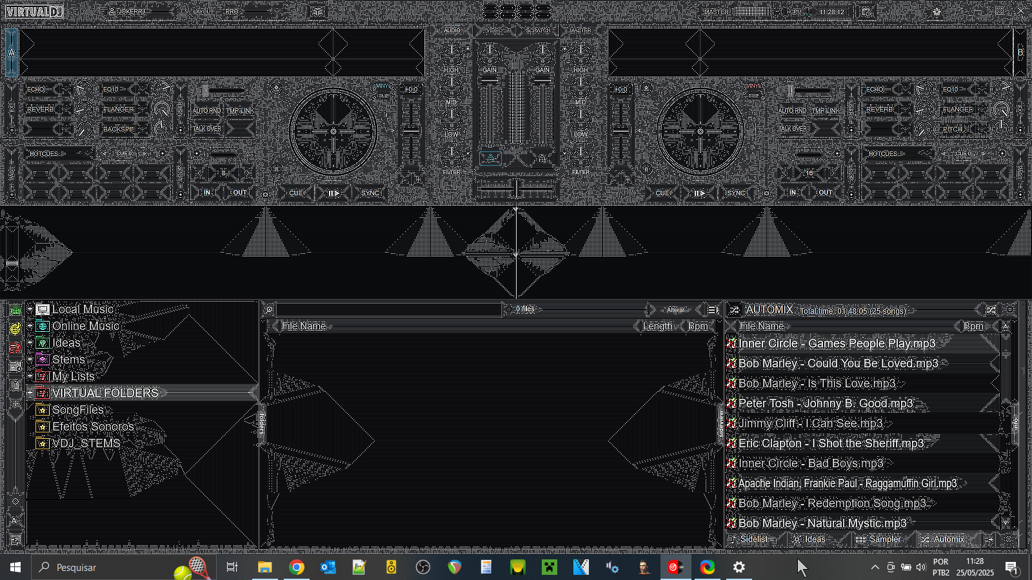The height and width of the screenshot is (580, 1032).
Task: Open FLANGER effect dropdown on deck A
Action: click(143, 110)
